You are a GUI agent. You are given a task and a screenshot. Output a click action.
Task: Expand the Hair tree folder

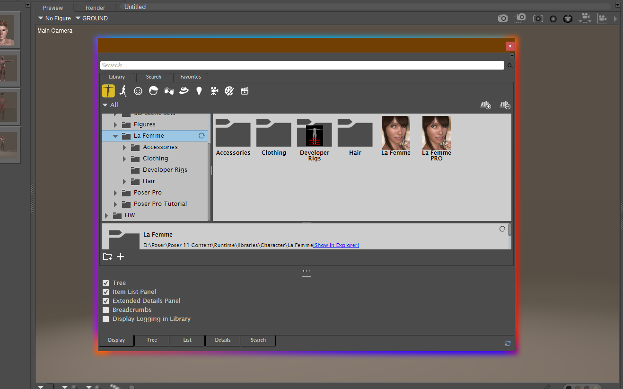(x=125, y=181)
